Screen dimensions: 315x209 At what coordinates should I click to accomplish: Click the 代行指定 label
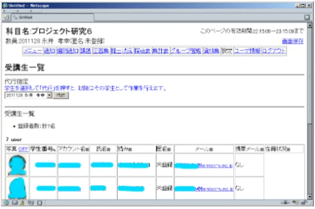click(16, 81)
